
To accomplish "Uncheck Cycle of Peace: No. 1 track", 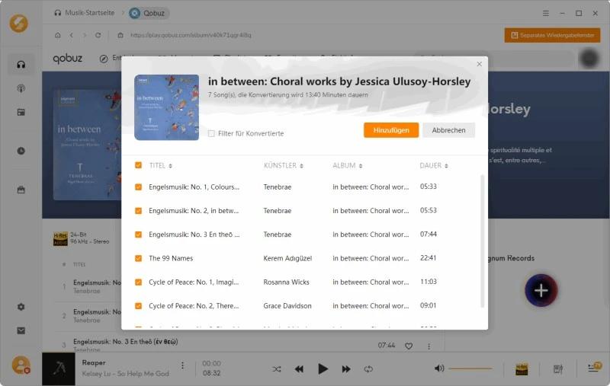I will click(x=138, y=282).
